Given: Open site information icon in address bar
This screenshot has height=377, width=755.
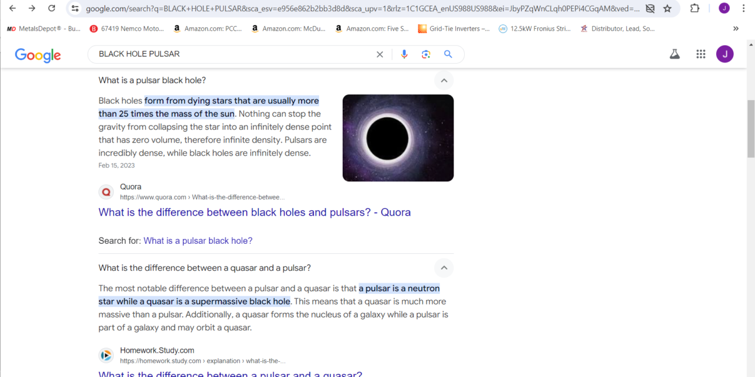Looking at the screenshot, I should pos(75,8).
